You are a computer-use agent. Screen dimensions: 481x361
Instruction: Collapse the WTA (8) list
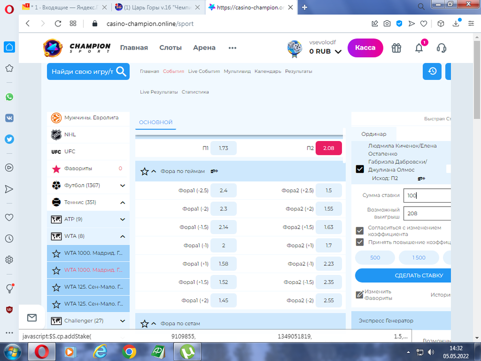122,236
